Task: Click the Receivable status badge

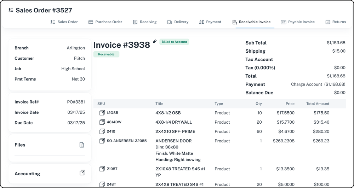Action: 106,54
